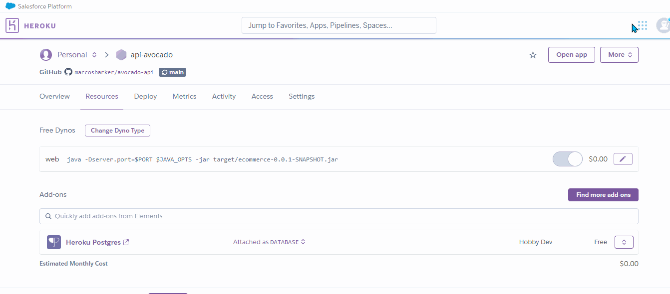670x294 pixels.
Task: Open the More dropdown menu
Action: (619, 55)
